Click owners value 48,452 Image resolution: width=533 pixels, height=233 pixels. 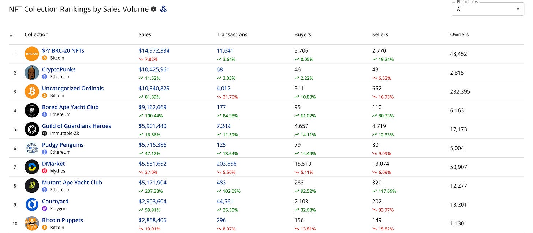(x=459, y=54)
